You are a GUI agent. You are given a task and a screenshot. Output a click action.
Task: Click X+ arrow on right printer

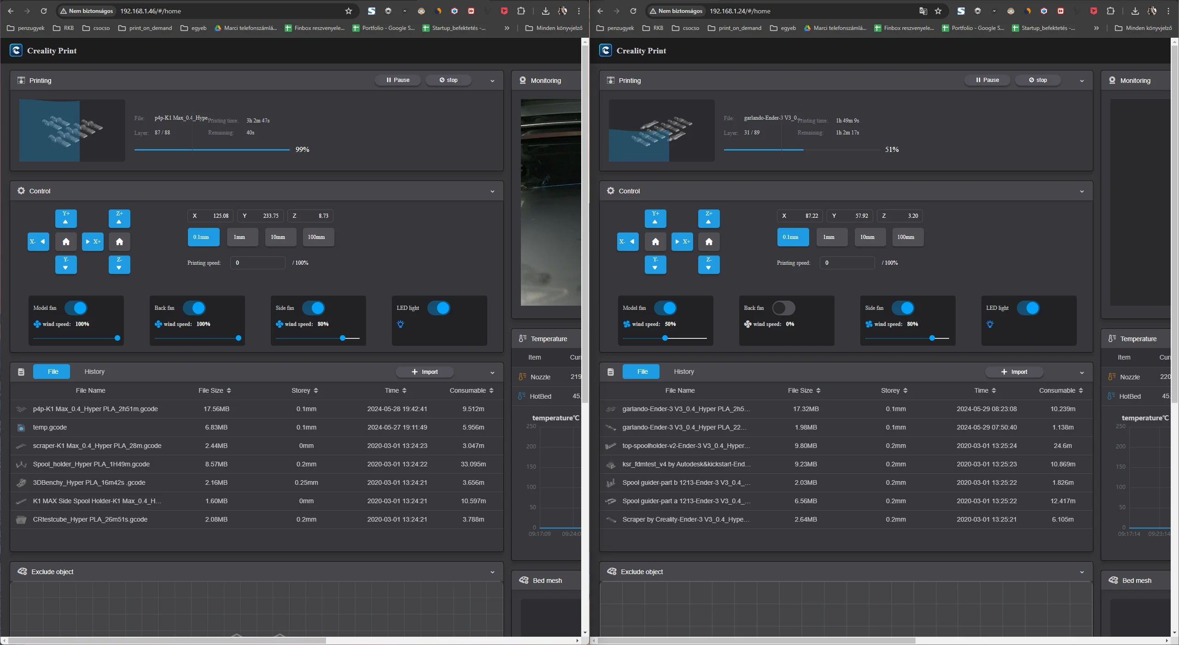pos(682,242)
